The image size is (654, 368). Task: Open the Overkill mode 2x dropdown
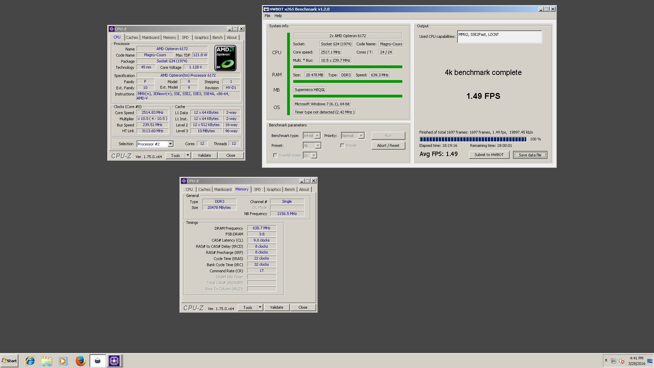click(x=310, y=155)
